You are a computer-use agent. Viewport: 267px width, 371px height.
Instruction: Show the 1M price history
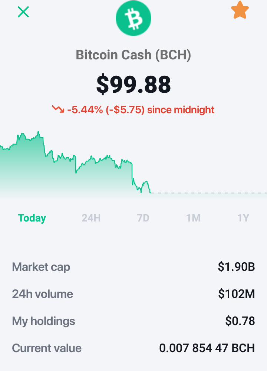pos(194,218)
